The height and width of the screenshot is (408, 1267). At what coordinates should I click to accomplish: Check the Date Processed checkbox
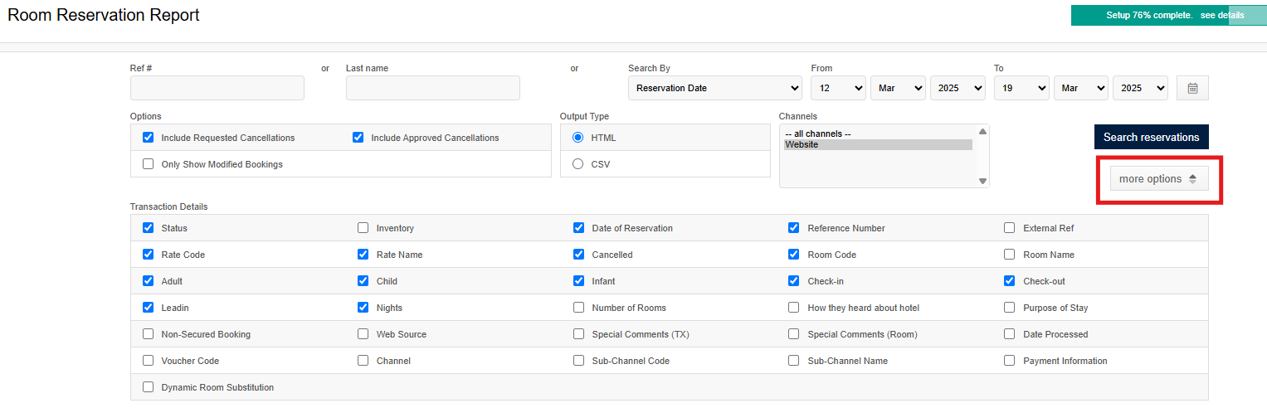[x=1010, y=334]
